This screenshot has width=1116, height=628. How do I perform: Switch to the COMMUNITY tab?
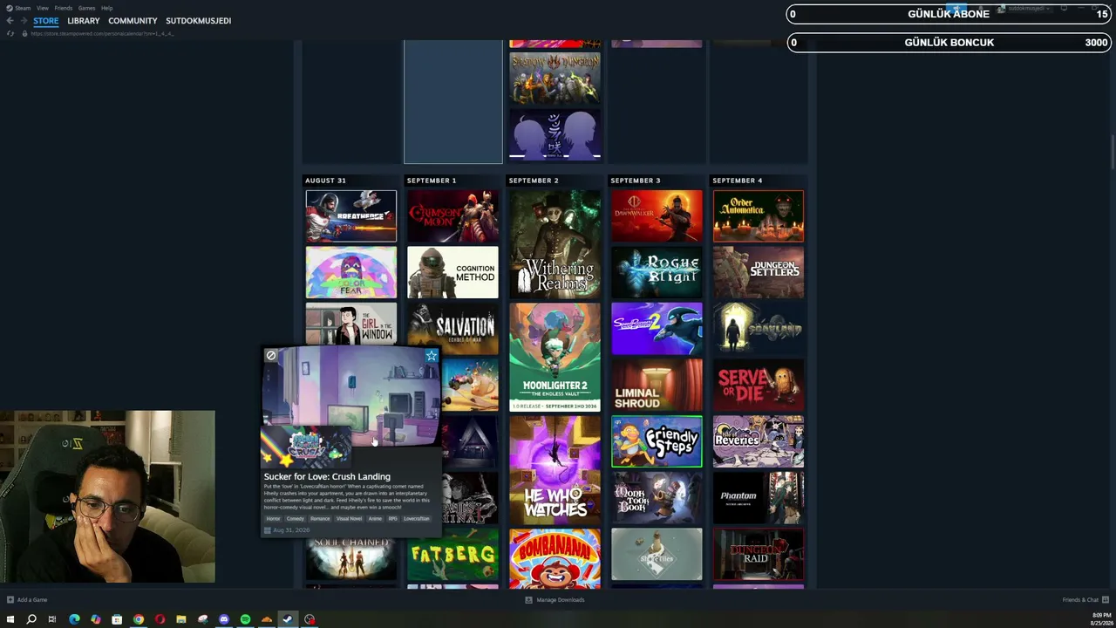coord(133,21)
